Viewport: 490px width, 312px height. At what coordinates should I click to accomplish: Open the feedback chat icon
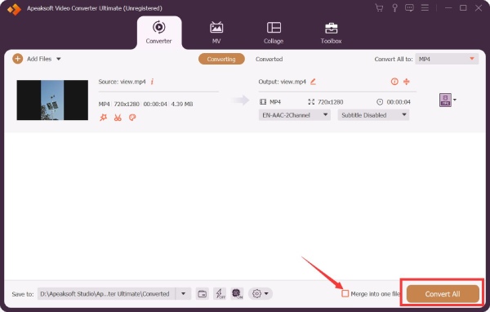(409, 8)
